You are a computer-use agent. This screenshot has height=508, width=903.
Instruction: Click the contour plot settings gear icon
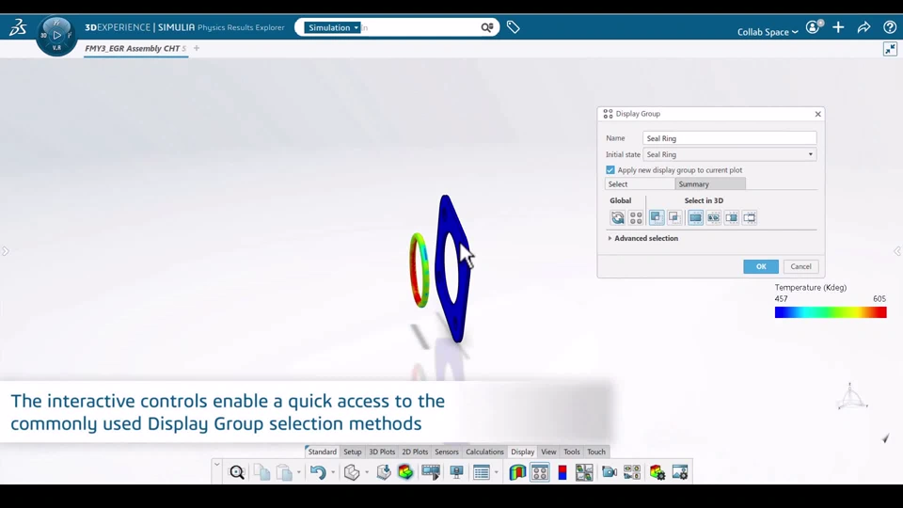click(657, 472)
